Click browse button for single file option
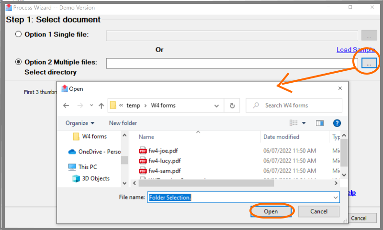 369,35
